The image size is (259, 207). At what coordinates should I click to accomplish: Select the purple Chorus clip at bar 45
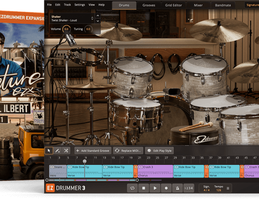pyautogui.click(x=252, y=171)
